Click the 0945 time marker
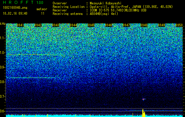 coord(91,25)
